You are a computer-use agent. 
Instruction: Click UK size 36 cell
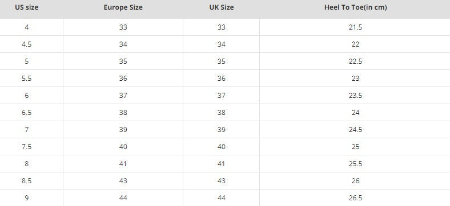click(221, 79)
